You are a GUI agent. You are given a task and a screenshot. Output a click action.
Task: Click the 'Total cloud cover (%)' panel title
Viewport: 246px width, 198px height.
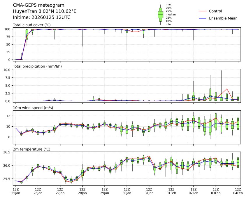point(32,25)
